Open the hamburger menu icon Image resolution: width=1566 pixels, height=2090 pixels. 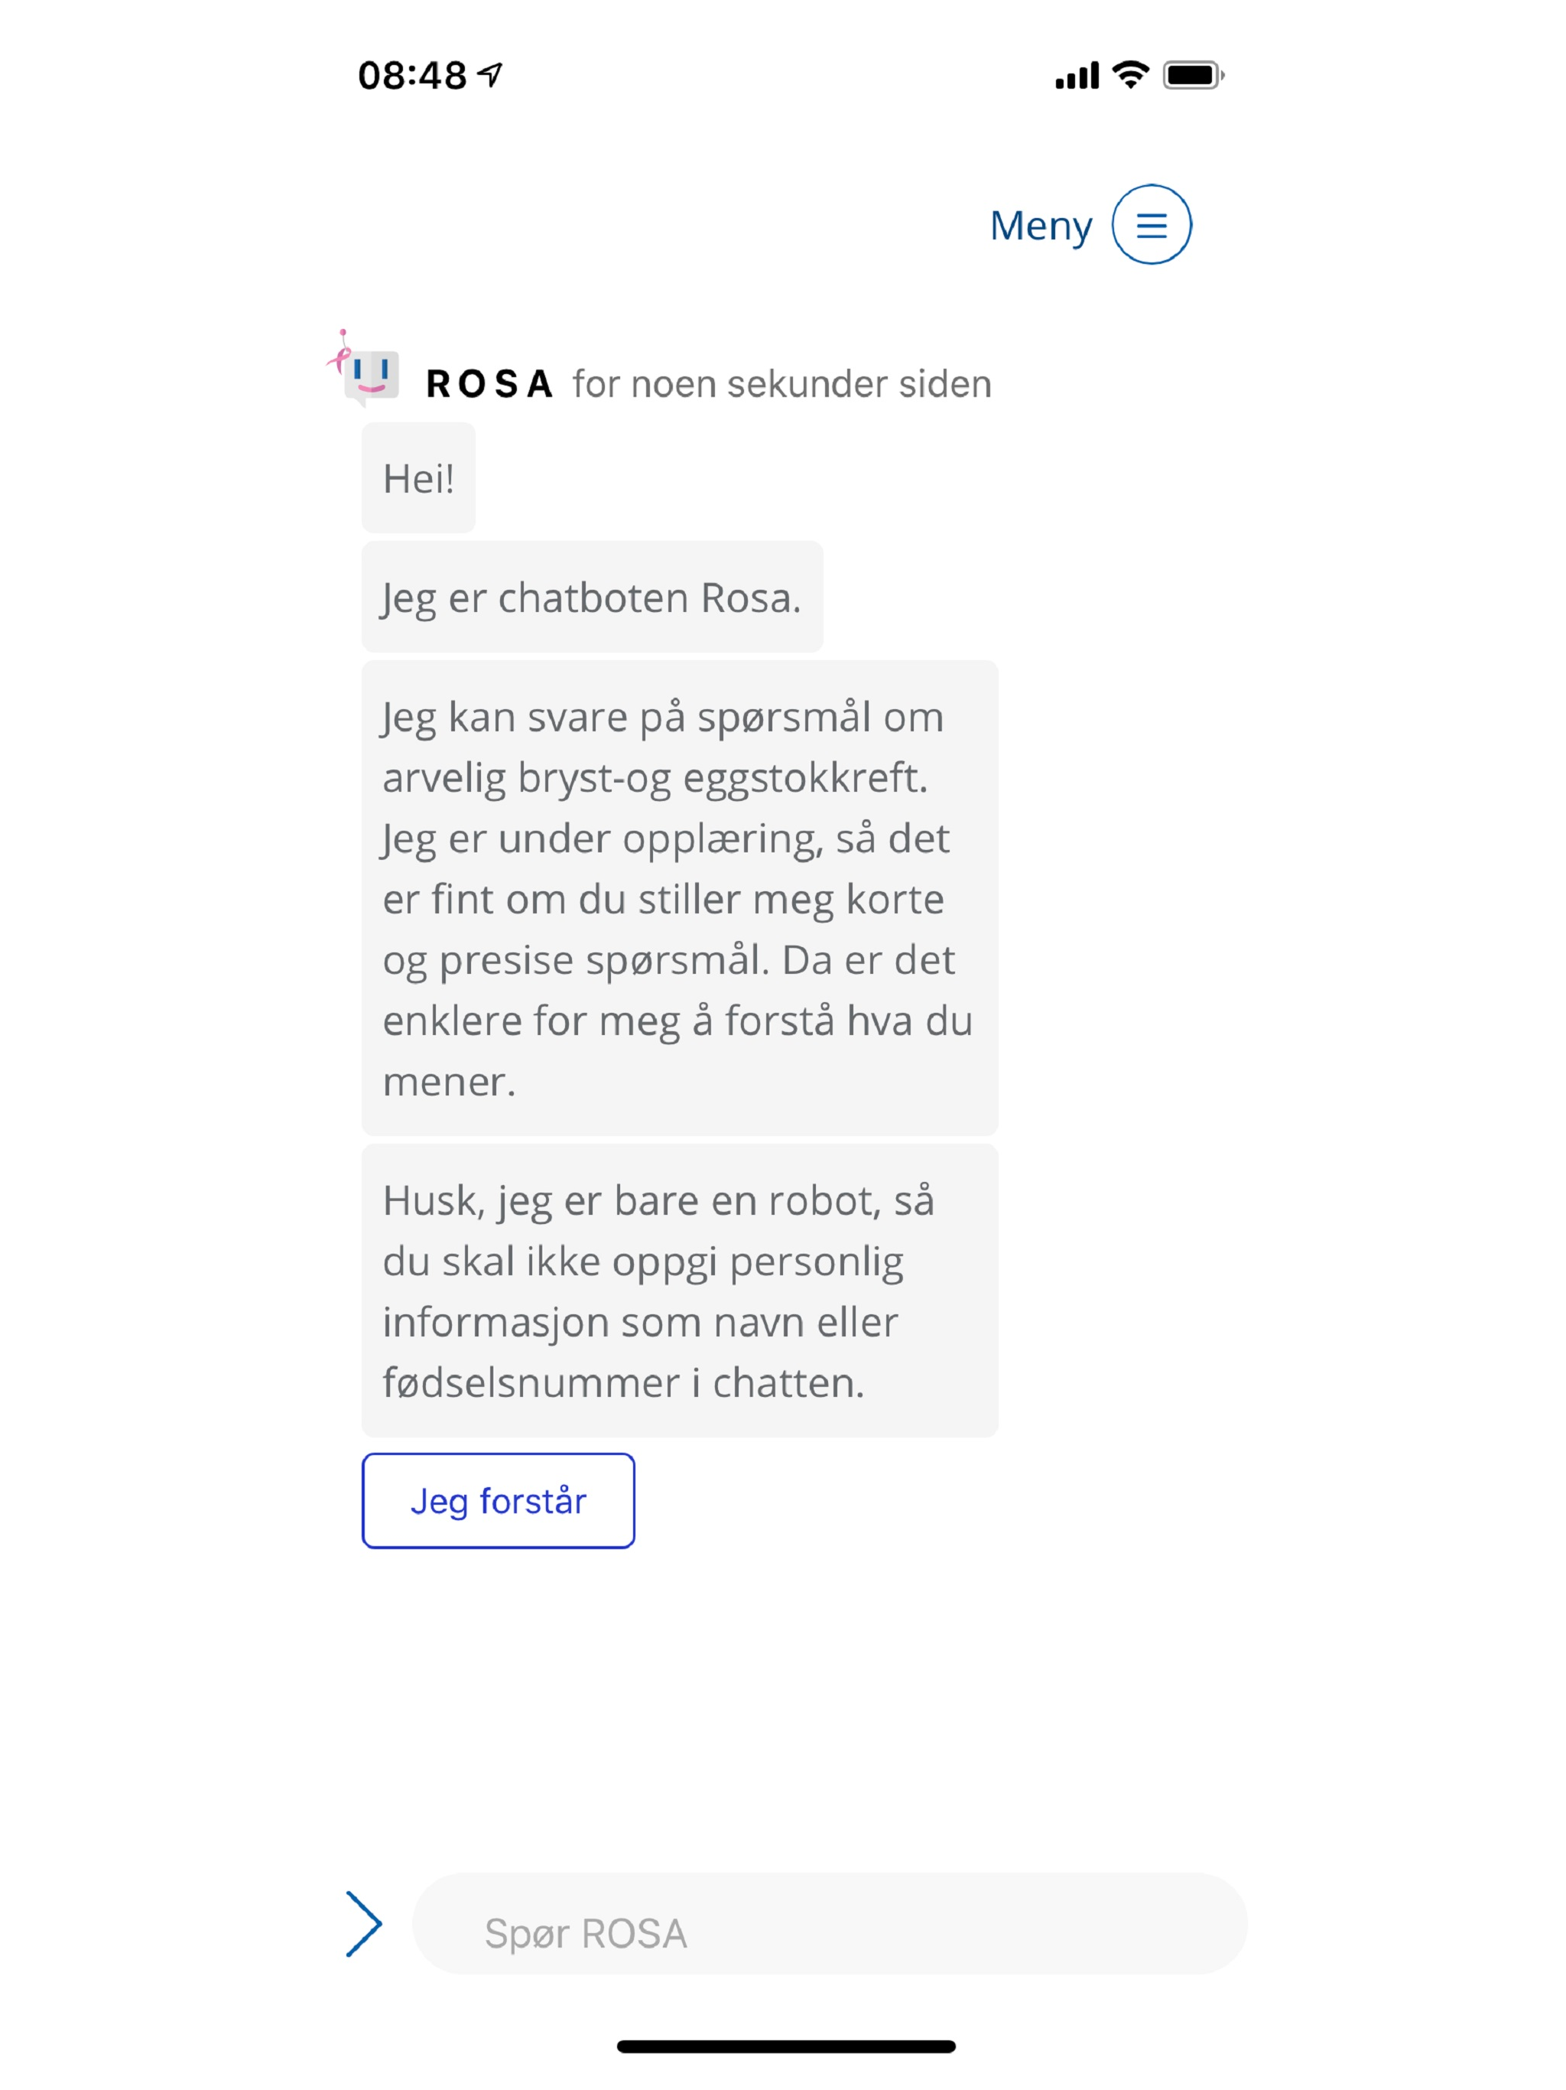1151,225
